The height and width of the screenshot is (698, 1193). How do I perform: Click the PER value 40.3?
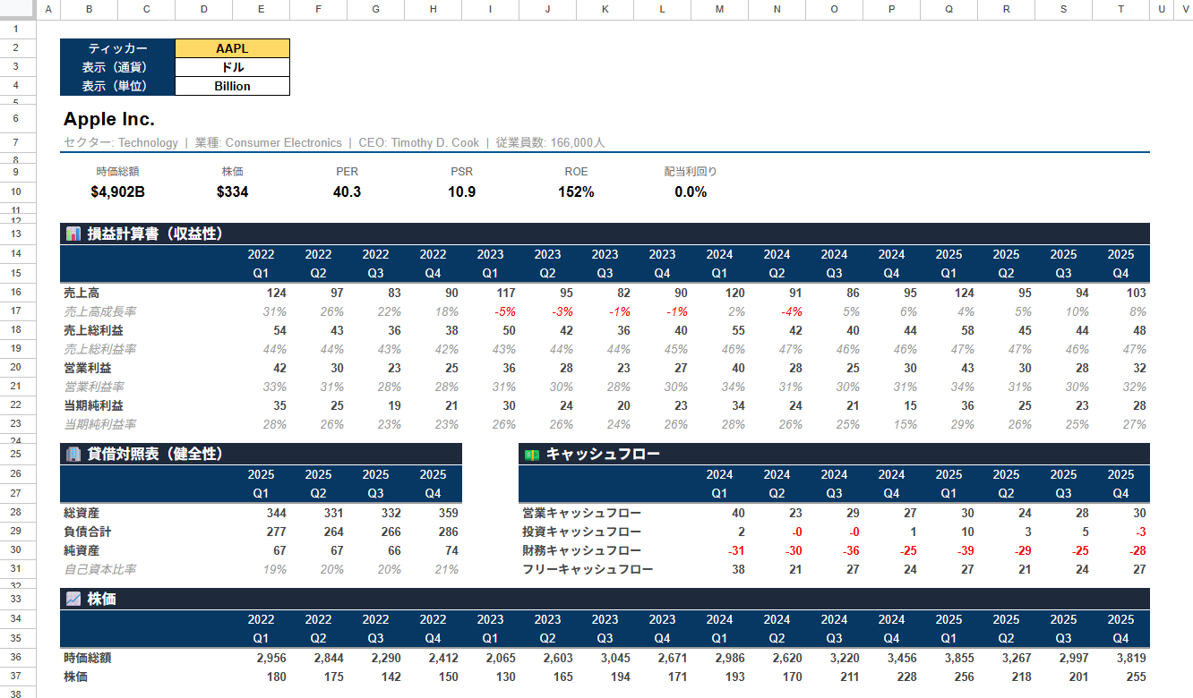point(348,192)
